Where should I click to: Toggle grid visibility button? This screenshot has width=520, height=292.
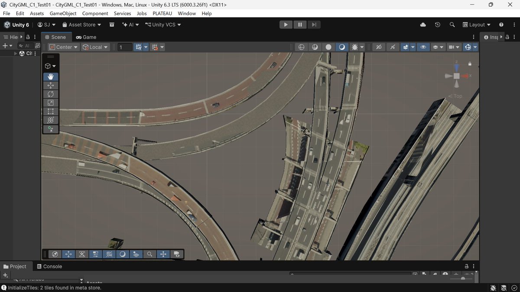(x=138, y=47)
